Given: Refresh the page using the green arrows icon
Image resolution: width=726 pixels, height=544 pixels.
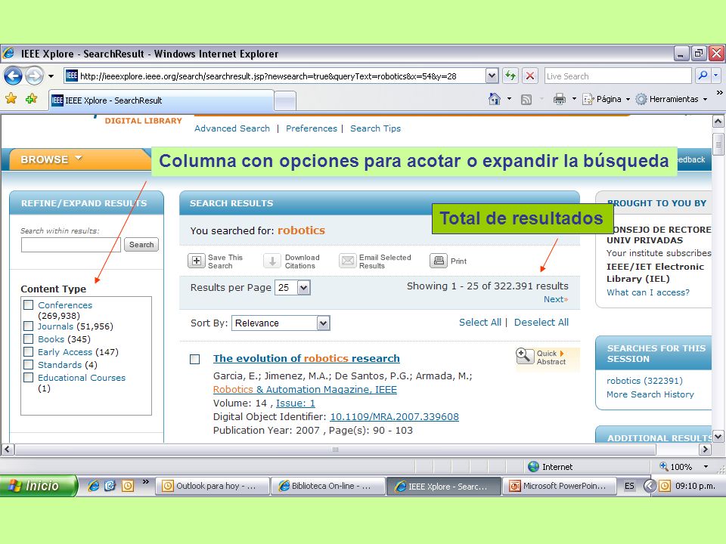Looking at the screenshot, I should click(510, 76).
